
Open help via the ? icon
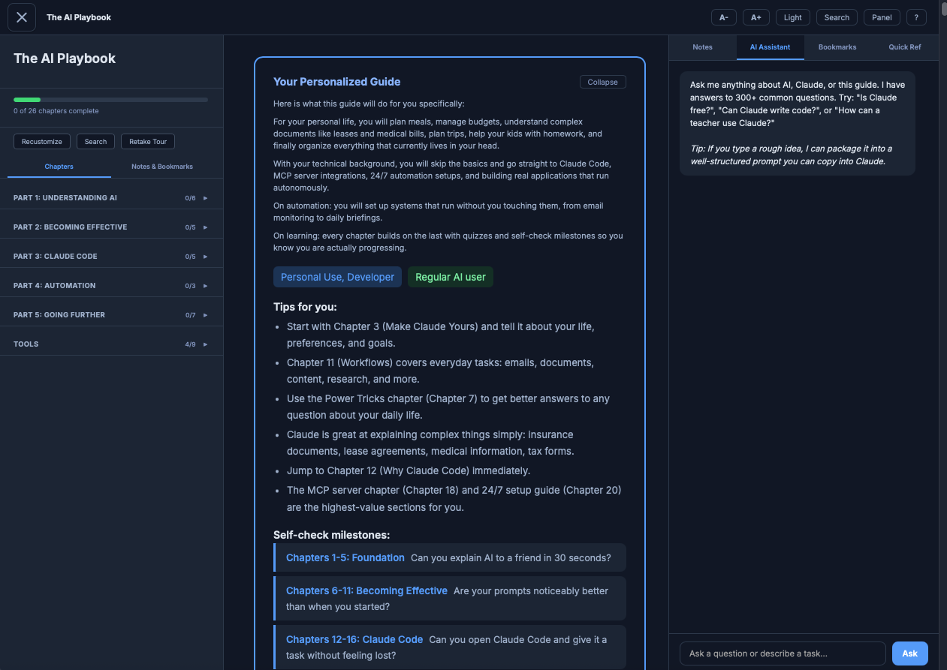tap(916, 17)
